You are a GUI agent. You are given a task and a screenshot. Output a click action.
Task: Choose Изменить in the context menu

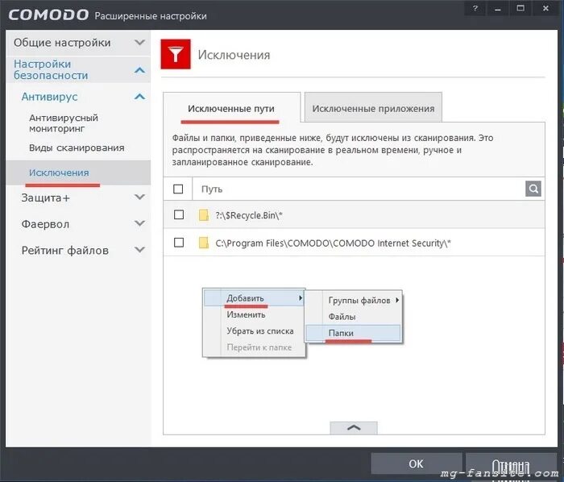coord(254,314)
